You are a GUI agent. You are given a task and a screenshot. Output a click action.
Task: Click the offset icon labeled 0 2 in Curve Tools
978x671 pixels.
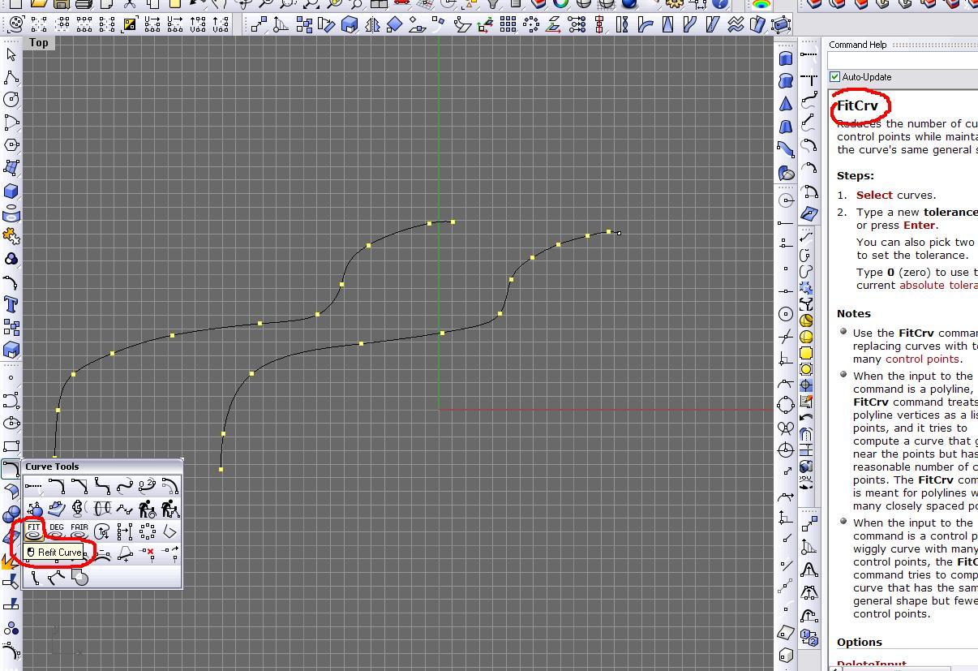[147, 486]
